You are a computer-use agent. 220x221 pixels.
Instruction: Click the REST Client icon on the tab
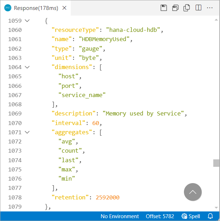pos(8,8)
